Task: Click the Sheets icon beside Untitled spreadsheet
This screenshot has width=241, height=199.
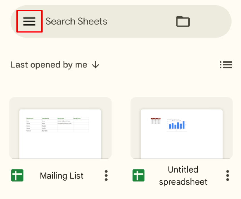Action: point(138,175)
